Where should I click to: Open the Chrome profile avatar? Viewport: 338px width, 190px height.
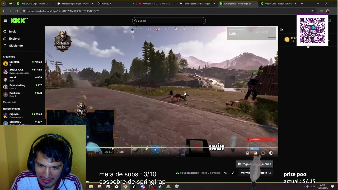click(328, 11)
